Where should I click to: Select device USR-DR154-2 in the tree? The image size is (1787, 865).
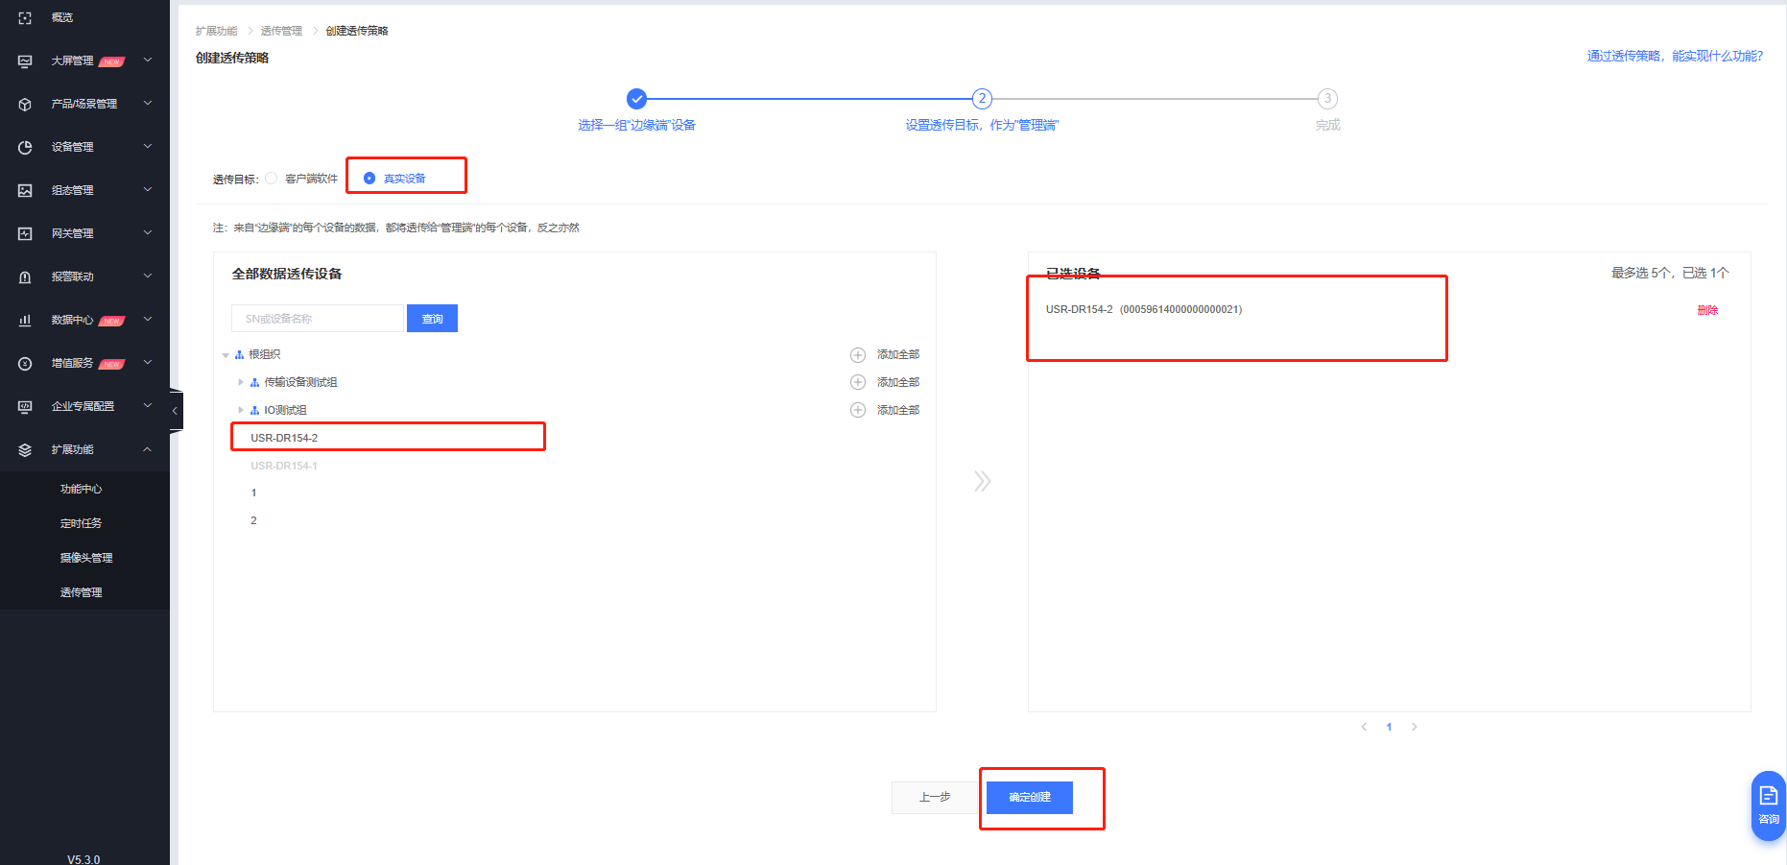coord(284,438)
